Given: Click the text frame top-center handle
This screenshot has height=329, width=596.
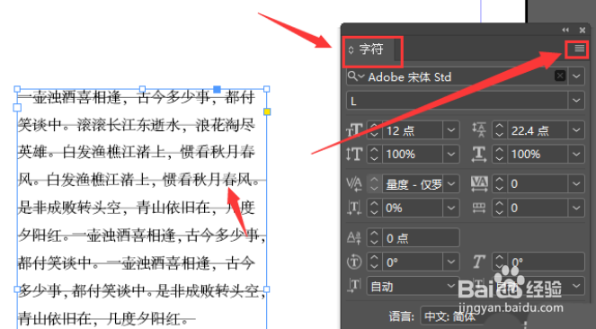Looking at the screenshot, I should [x=142, y=89].
